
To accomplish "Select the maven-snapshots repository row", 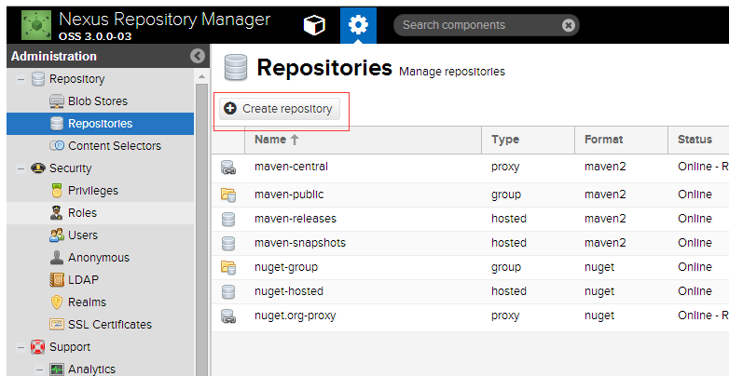I will pyautogui.click(x=470, y=243).
